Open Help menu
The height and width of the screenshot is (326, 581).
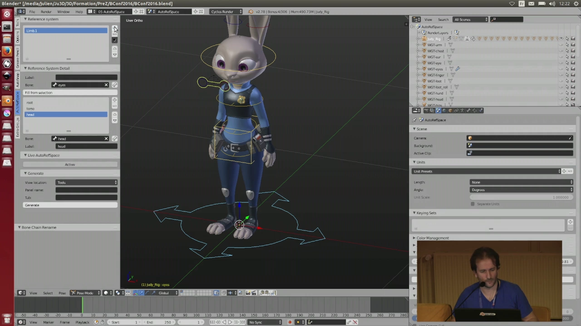79,11
